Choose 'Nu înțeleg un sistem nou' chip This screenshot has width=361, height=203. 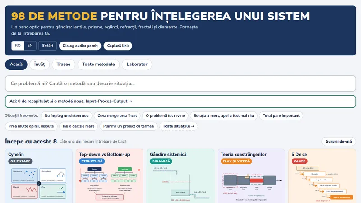[x=66, y=116]
